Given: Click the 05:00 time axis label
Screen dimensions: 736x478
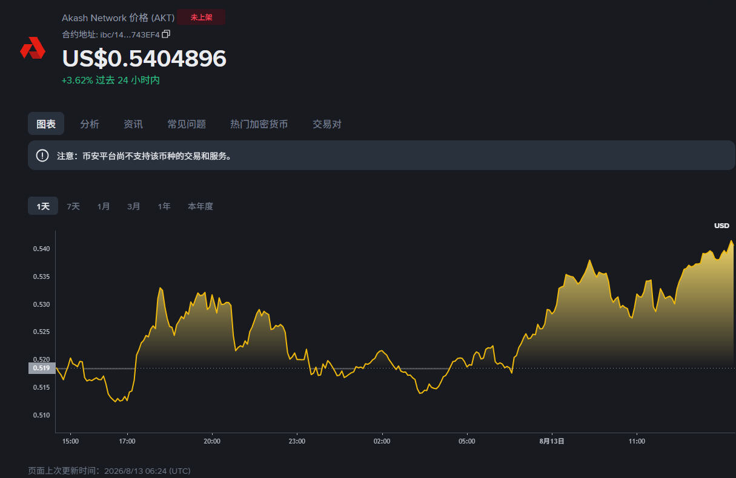Looking at the screenshot, I should (467, 442).
